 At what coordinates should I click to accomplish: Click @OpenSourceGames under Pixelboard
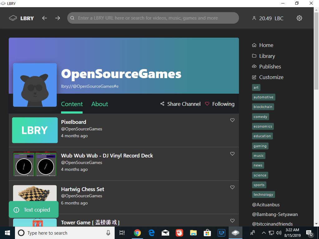(82, 129)
